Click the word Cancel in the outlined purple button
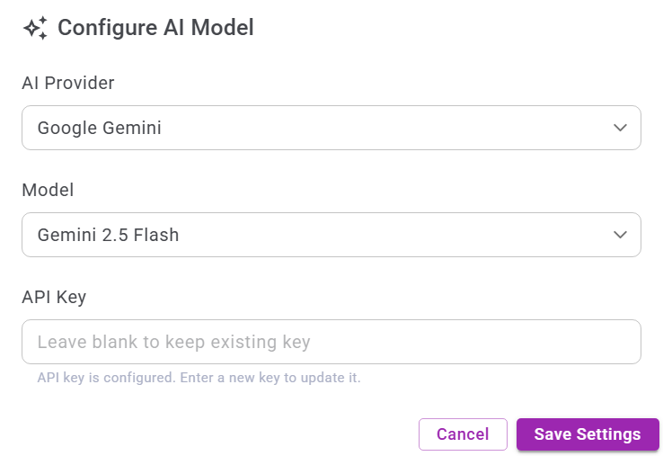The width and height of the screenshot is (663, 456). (463, 434)
